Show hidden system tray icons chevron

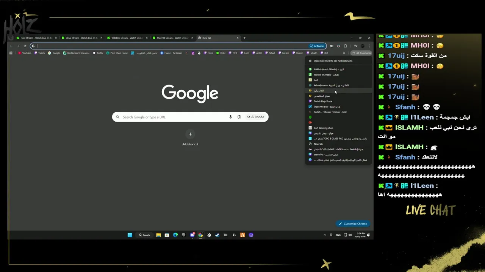(325, 235)
